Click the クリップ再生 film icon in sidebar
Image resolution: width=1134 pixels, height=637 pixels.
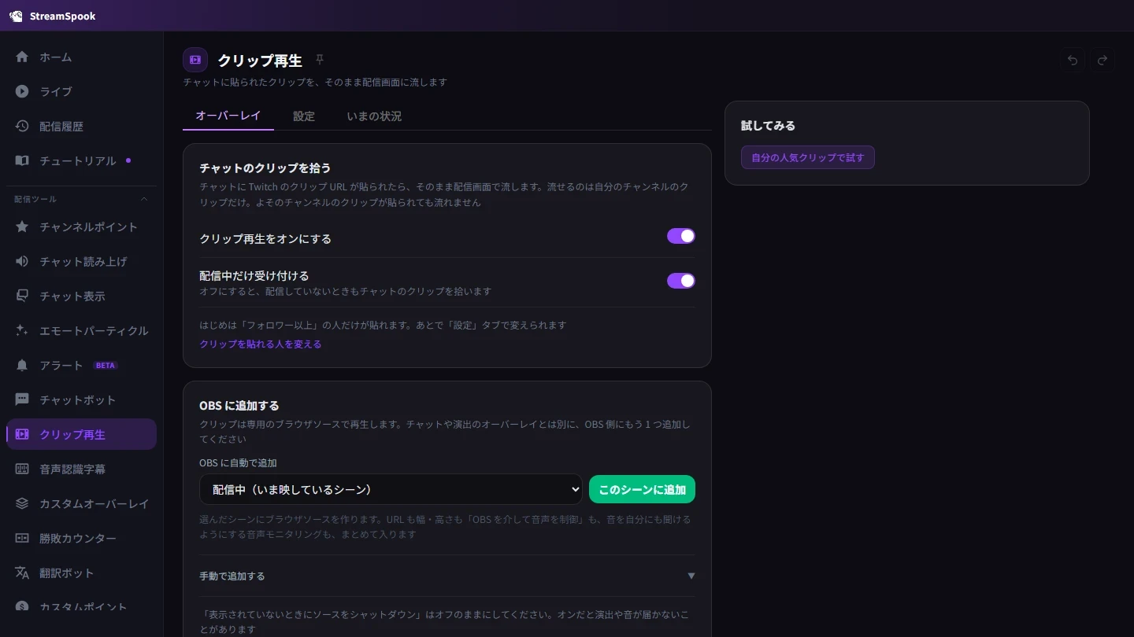[22, 434]
